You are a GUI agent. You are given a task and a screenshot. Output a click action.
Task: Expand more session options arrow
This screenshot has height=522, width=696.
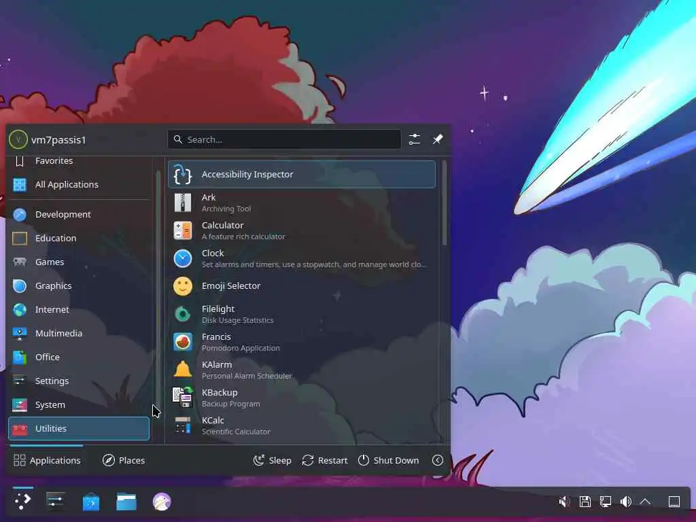click(x=438, y=460)
